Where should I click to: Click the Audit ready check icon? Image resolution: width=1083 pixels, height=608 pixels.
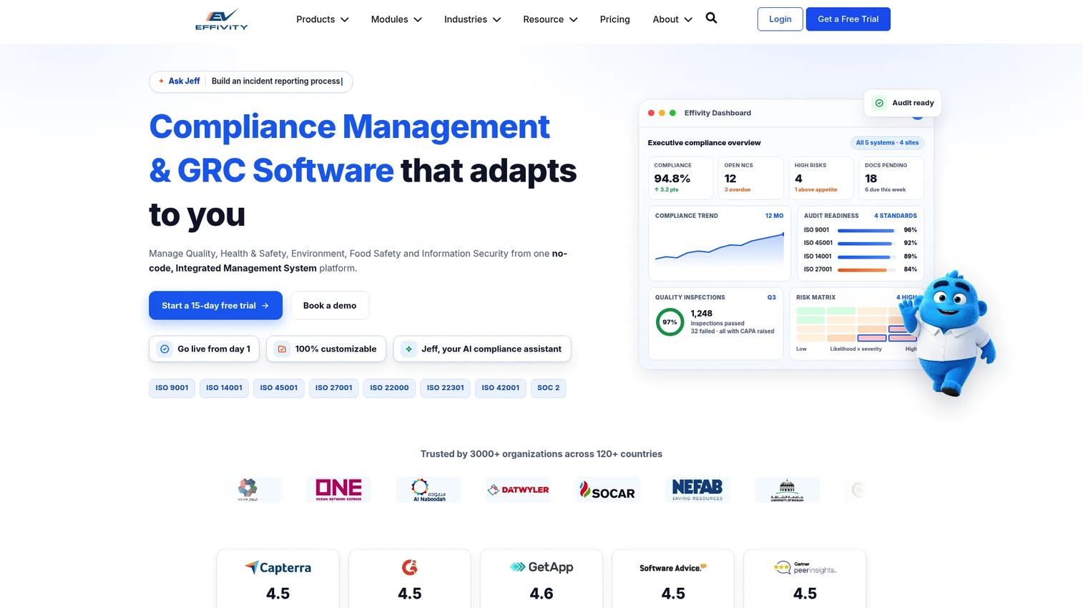pos(879,103)
